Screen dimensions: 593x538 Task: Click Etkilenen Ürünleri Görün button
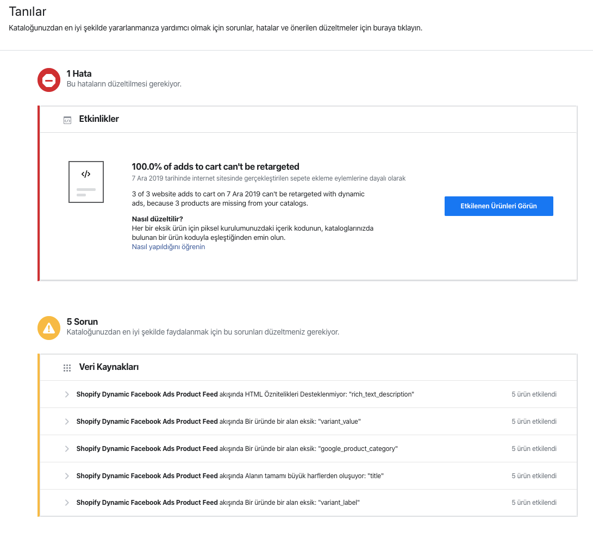(x=498, y=206)
